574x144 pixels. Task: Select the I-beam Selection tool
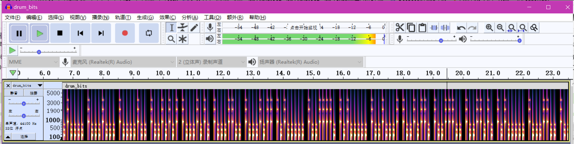(171, 27)
